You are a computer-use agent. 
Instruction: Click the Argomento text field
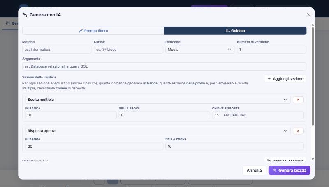[164, 66]
